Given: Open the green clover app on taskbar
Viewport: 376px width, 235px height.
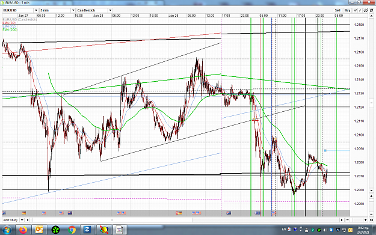Looking at the screenshot, I should pyautogui.click(x=55, y=230).
